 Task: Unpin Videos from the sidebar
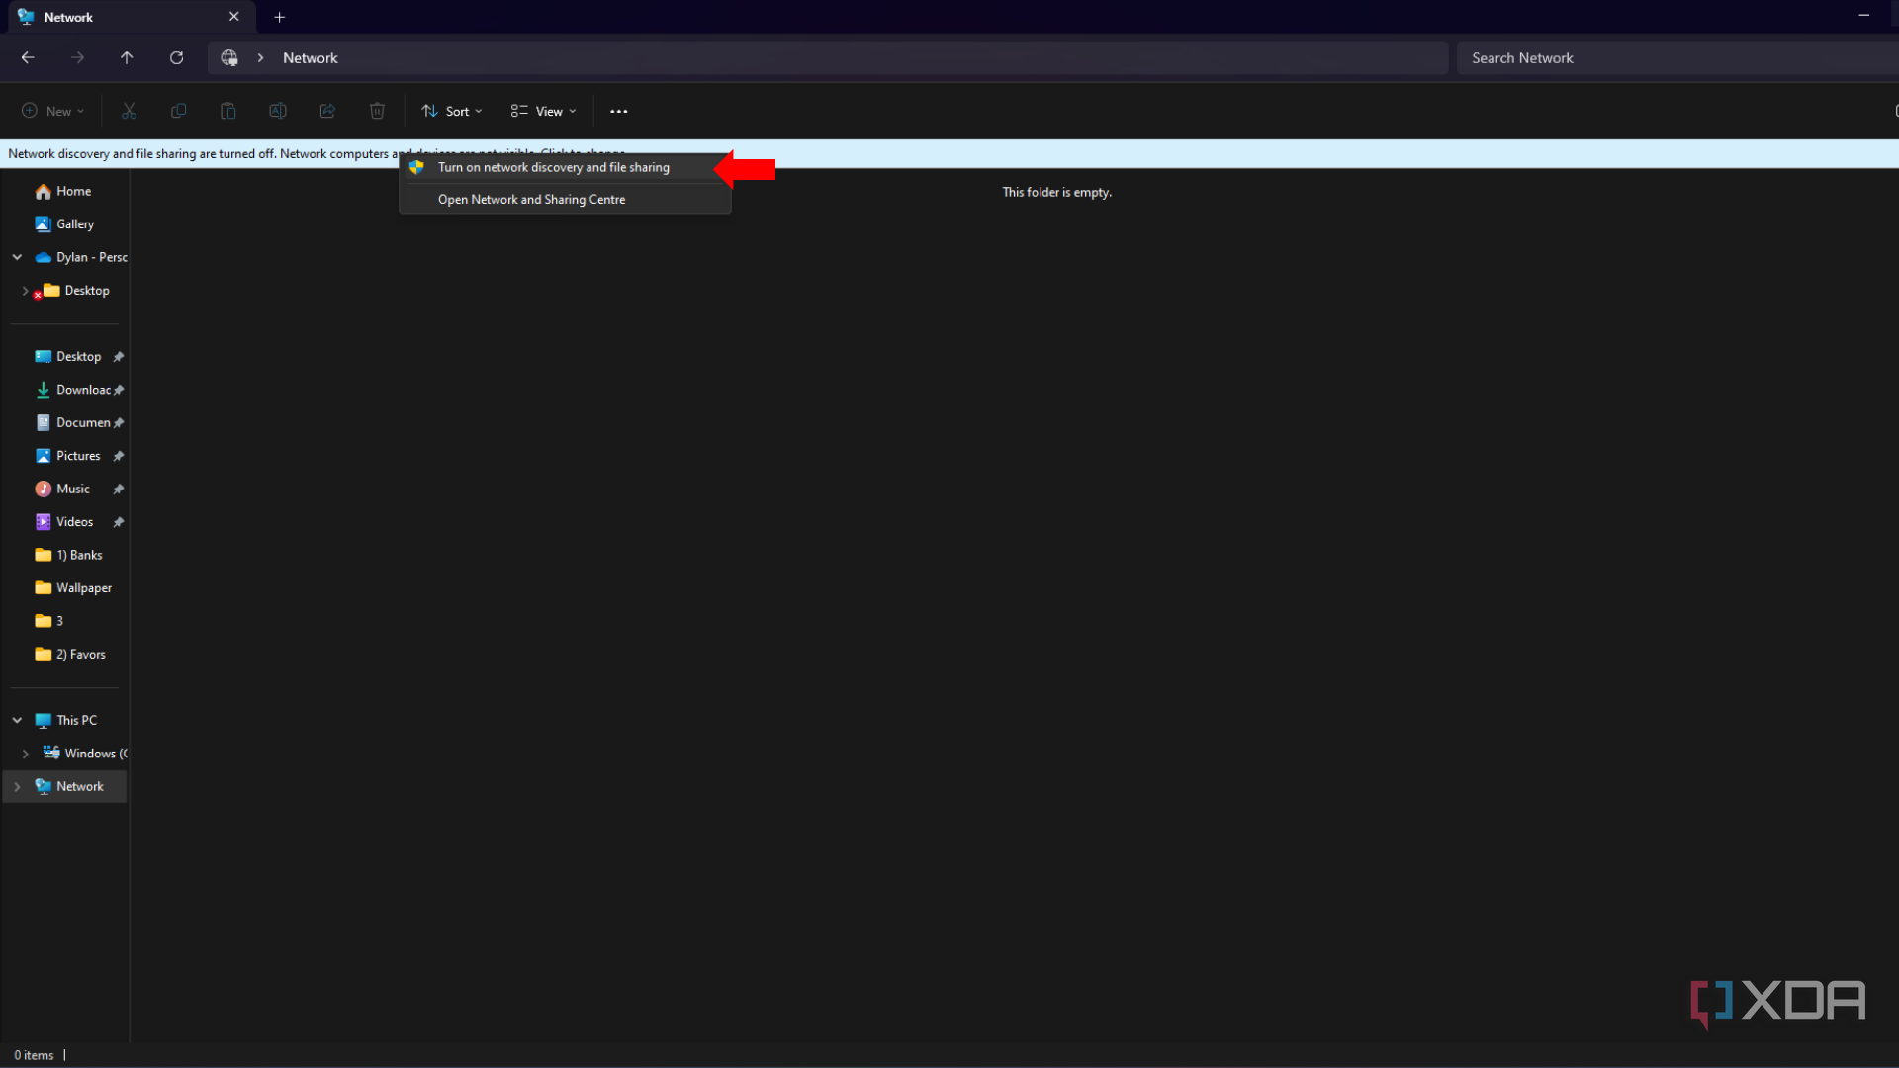point(117,521)
